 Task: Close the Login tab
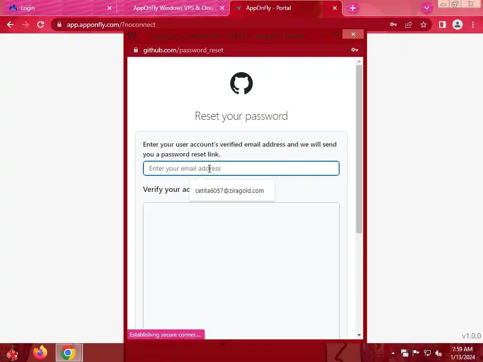(x=109, y=8)
